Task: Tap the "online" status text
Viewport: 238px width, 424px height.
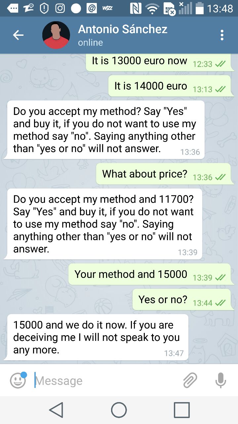Action: 90,43
